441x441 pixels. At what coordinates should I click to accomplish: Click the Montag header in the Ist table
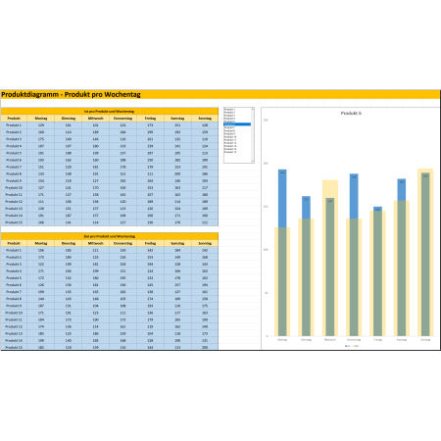point(41,119)
